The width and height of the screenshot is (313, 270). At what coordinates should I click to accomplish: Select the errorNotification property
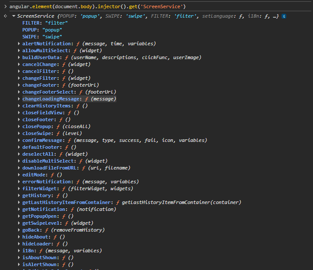[47, 182]
